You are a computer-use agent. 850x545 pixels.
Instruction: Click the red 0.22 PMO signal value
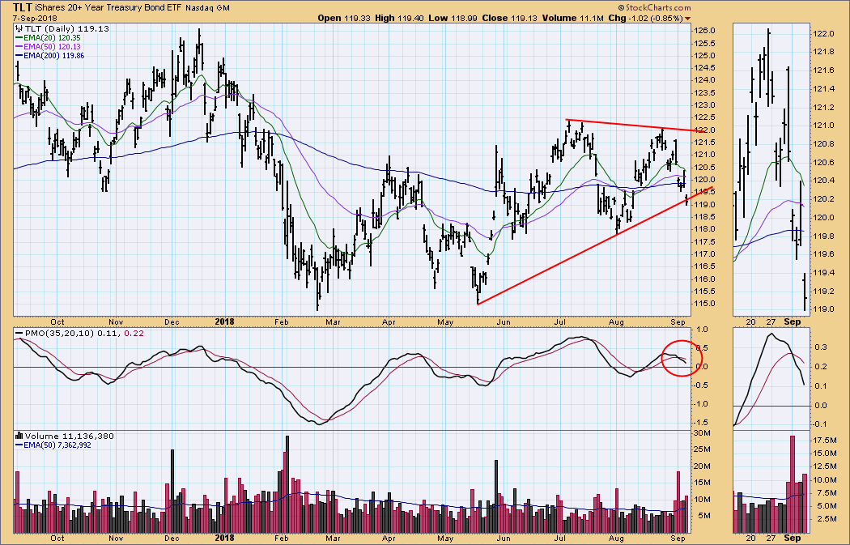[x=134, y=333]
